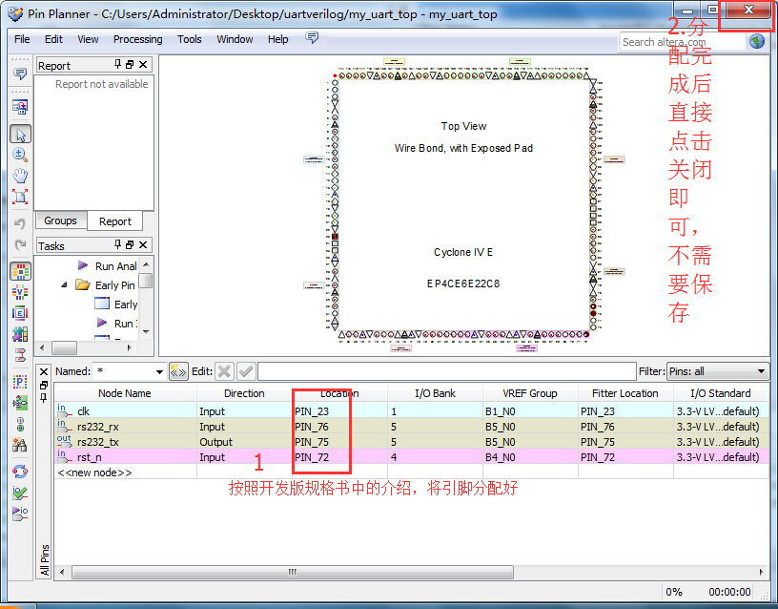Switch to the Groups tab
Viewport: 778px width, 609px height.
[x=60, y=220]
